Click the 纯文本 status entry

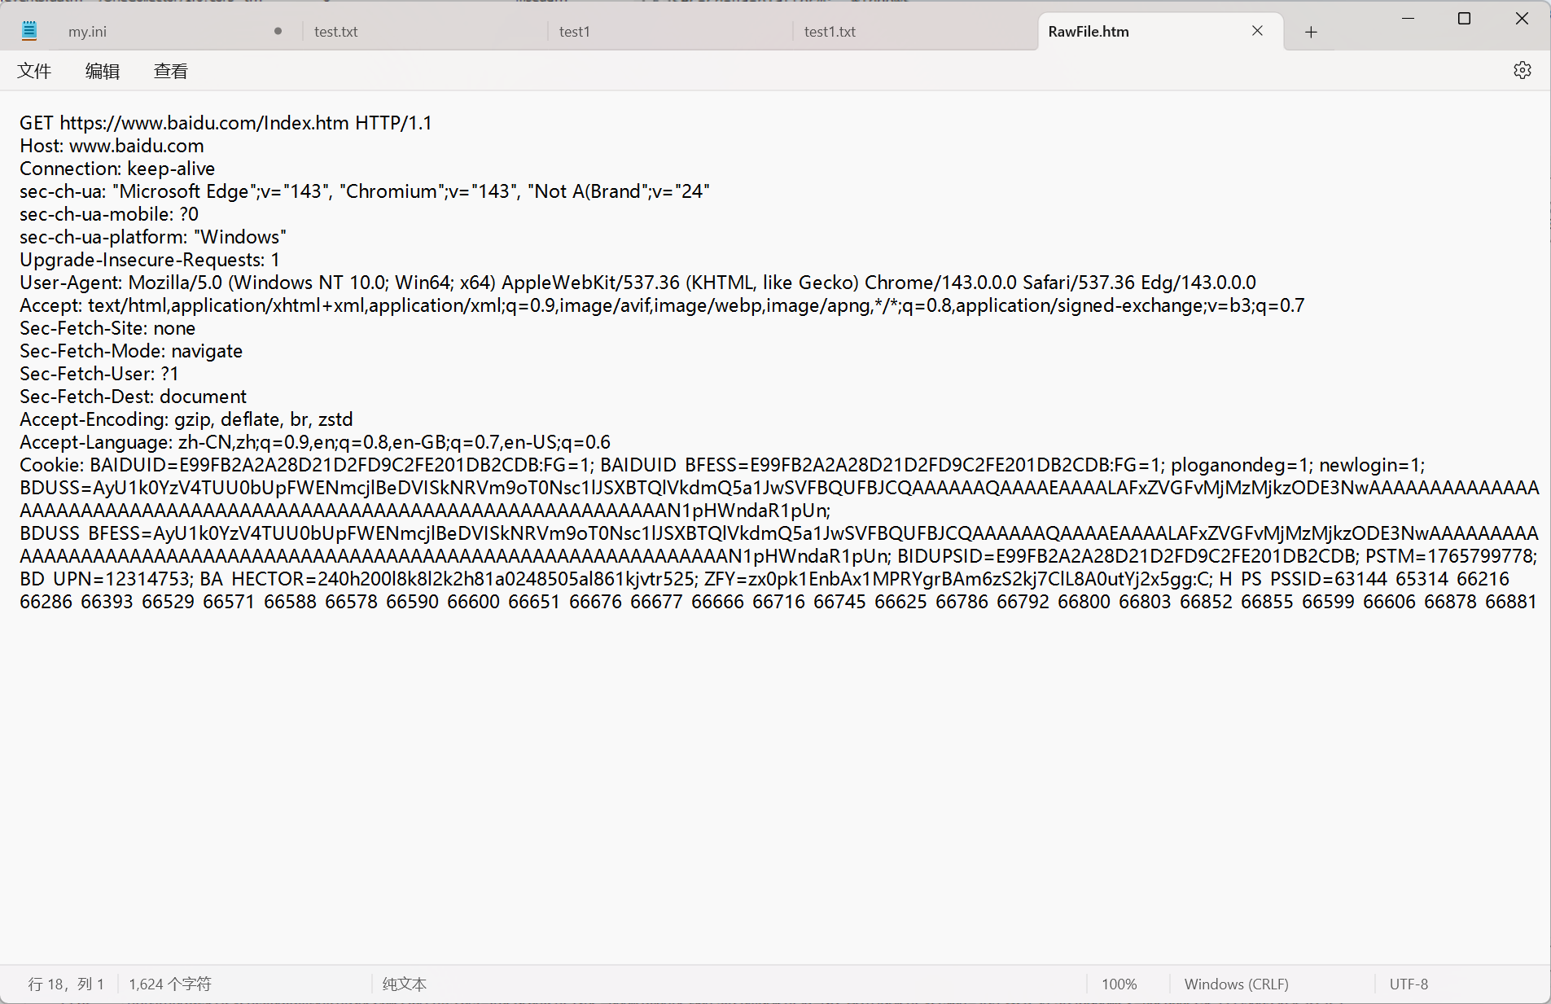(405, 984)
